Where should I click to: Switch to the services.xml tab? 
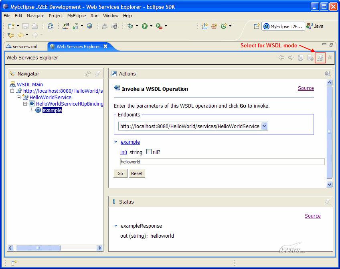point(24,46)
